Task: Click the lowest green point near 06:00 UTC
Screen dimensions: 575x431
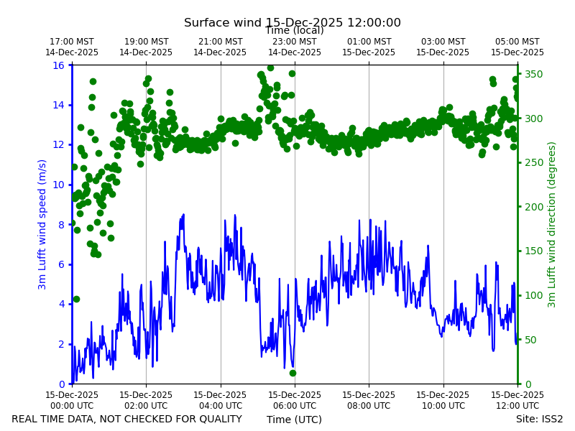Action: tap(293, 373)
